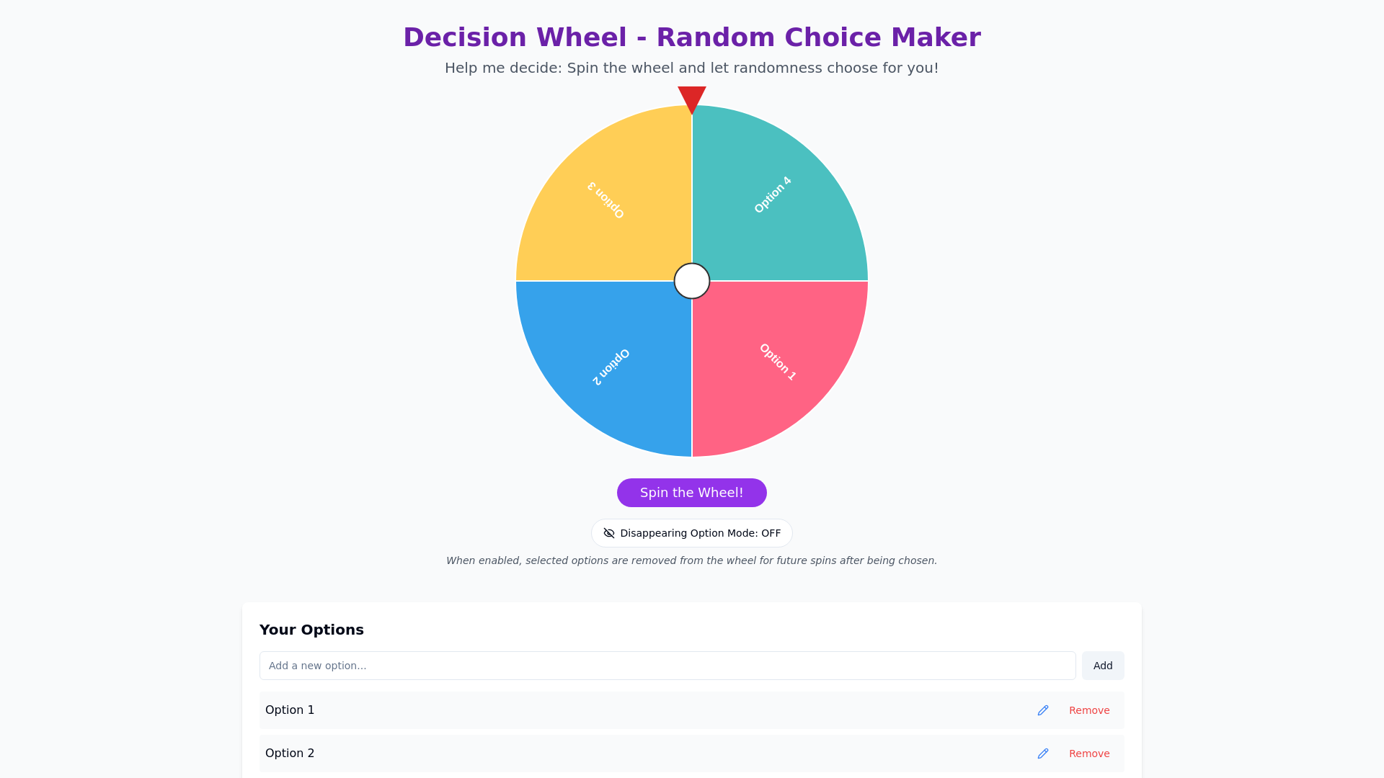
Task: Click the Add a new option input field
Action: [x=667, y=666]
